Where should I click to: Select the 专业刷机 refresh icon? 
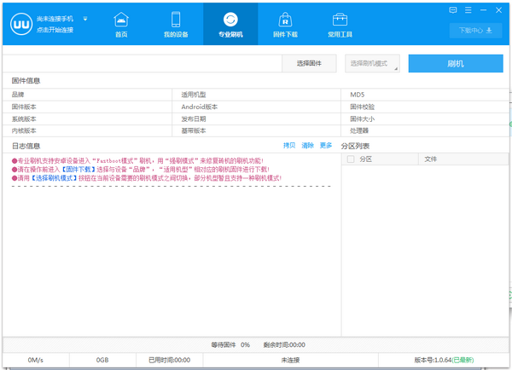[230, 20]
